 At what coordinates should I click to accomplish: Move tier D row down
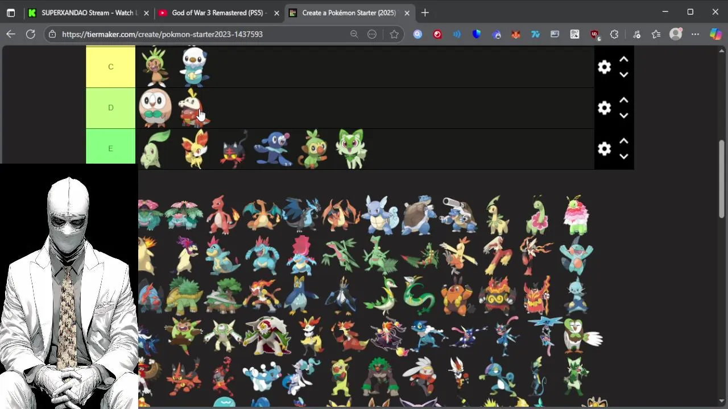coord(623,115)
